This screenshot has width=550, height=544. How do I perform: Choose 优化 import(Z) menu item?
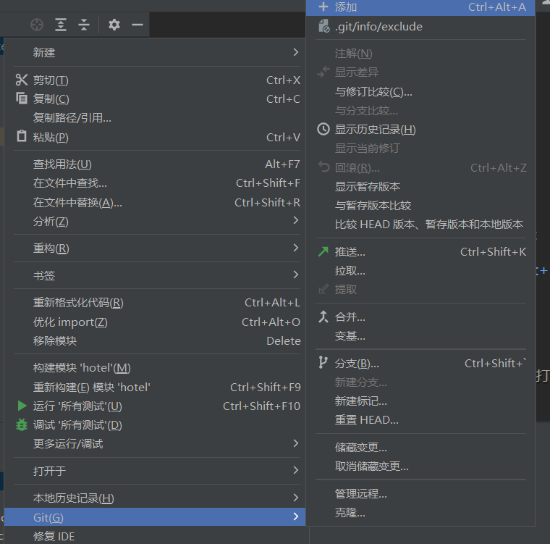(x=155, y=322)
